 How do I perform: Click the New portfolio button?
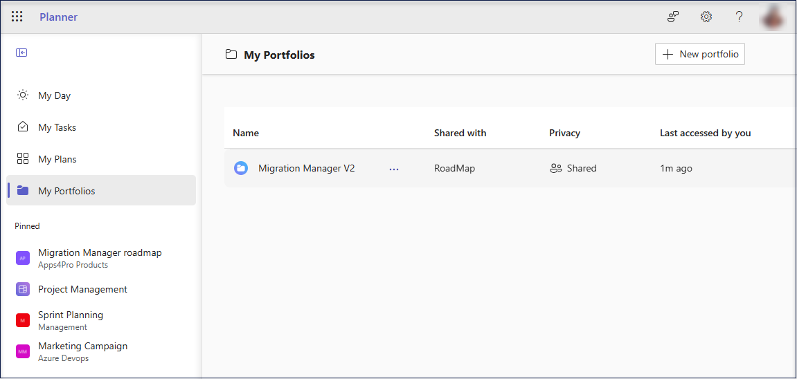[x=699, y=54]
